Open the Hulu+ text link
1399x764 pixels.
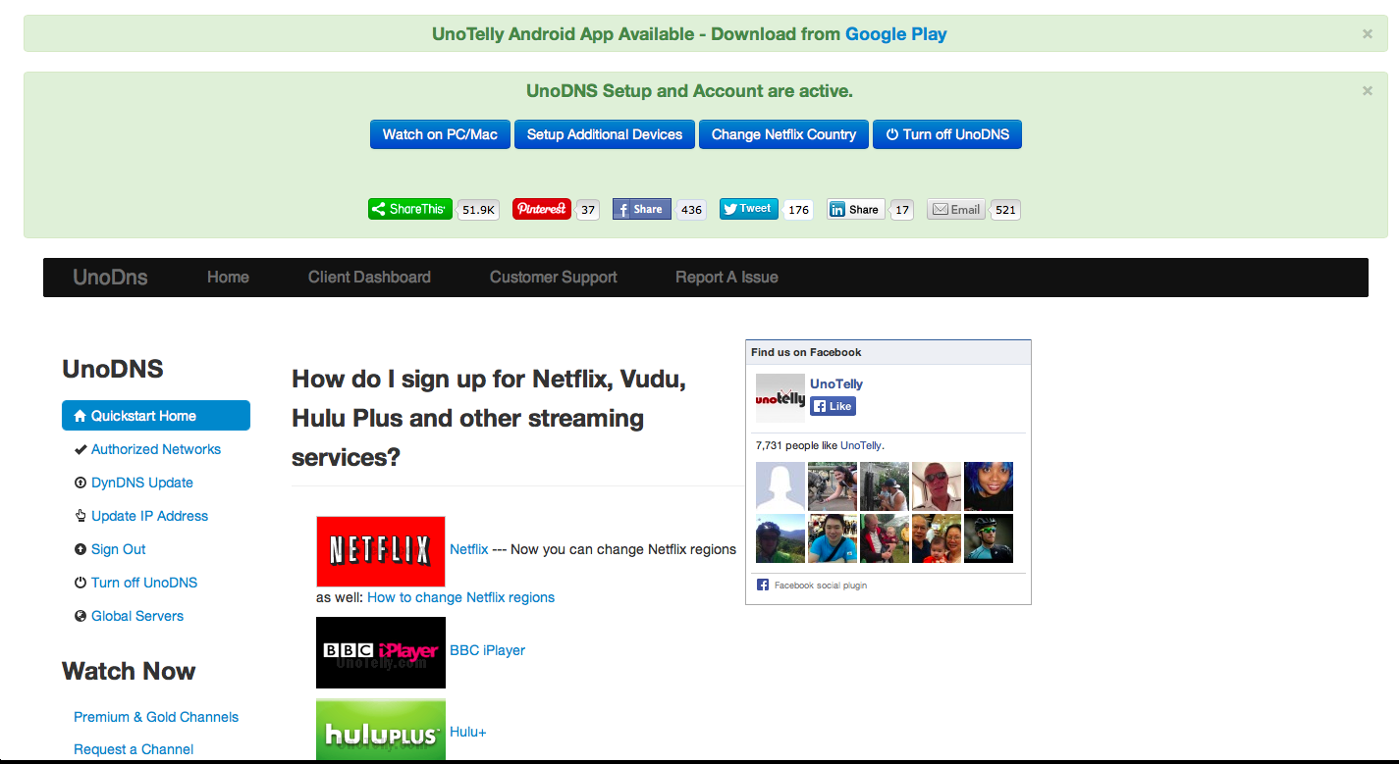(468, 732)
